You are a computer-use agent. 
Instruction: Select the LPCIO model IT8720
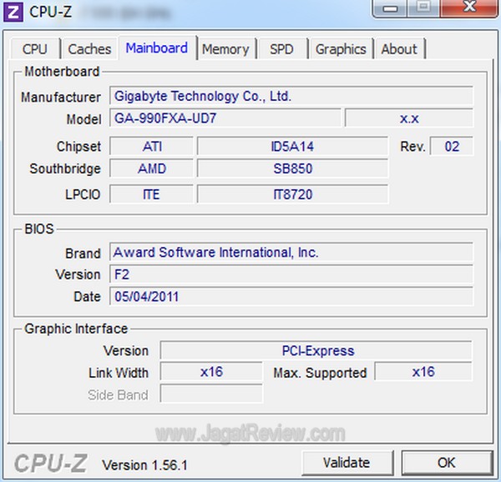coord(292,194)
